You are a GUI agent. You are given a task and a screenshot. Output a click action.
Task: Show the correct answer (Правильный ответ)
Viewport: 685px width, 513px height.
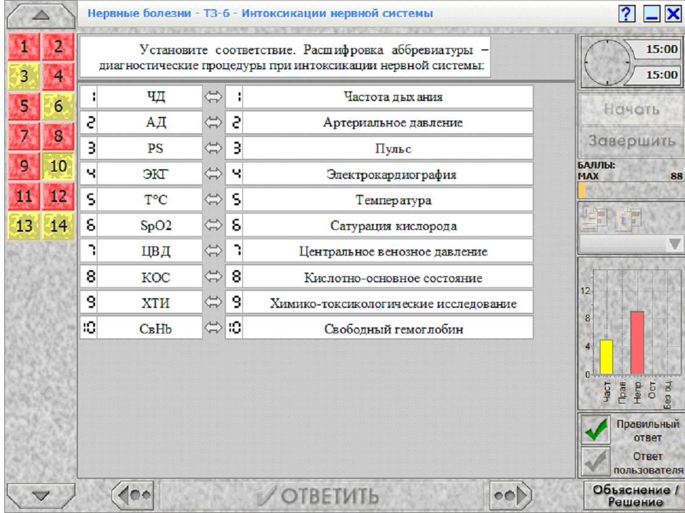point(595,430)
